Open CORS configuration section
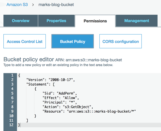Image resolution: width=161 pixels, height=131 pixels. 121,41
